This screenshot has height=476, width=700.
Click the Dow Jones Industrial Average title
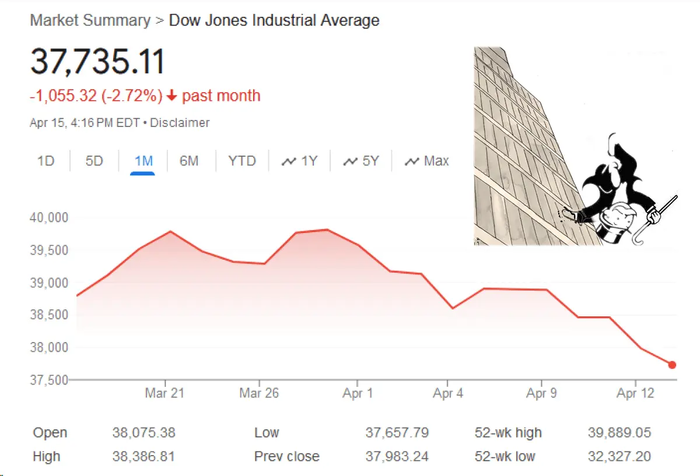coord(274,20)
